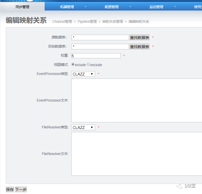Screen dimensions: 202x194
Task: Focus the 源数据表 input field
Action: [x=100, y=37]
